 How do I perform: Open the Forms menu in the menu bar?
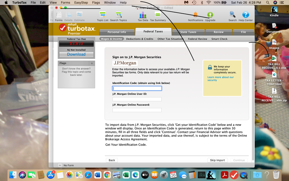(x=65, y=3)
